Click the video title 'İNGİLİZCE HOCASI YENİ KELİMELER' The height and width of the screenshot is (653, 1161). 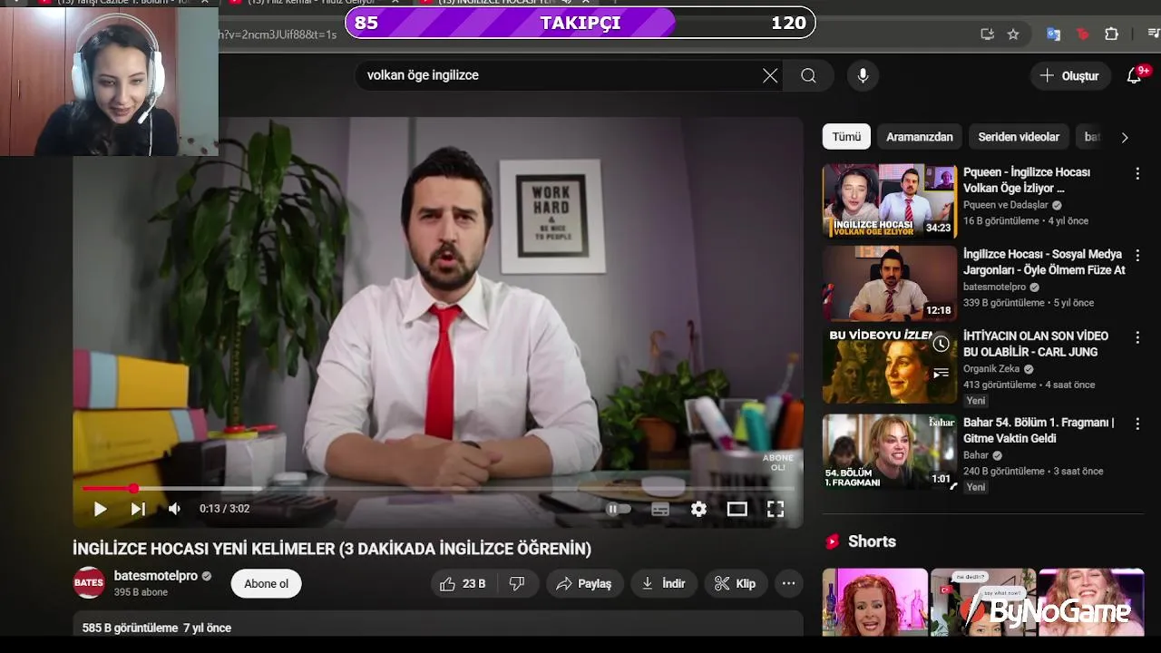point(332,549)
